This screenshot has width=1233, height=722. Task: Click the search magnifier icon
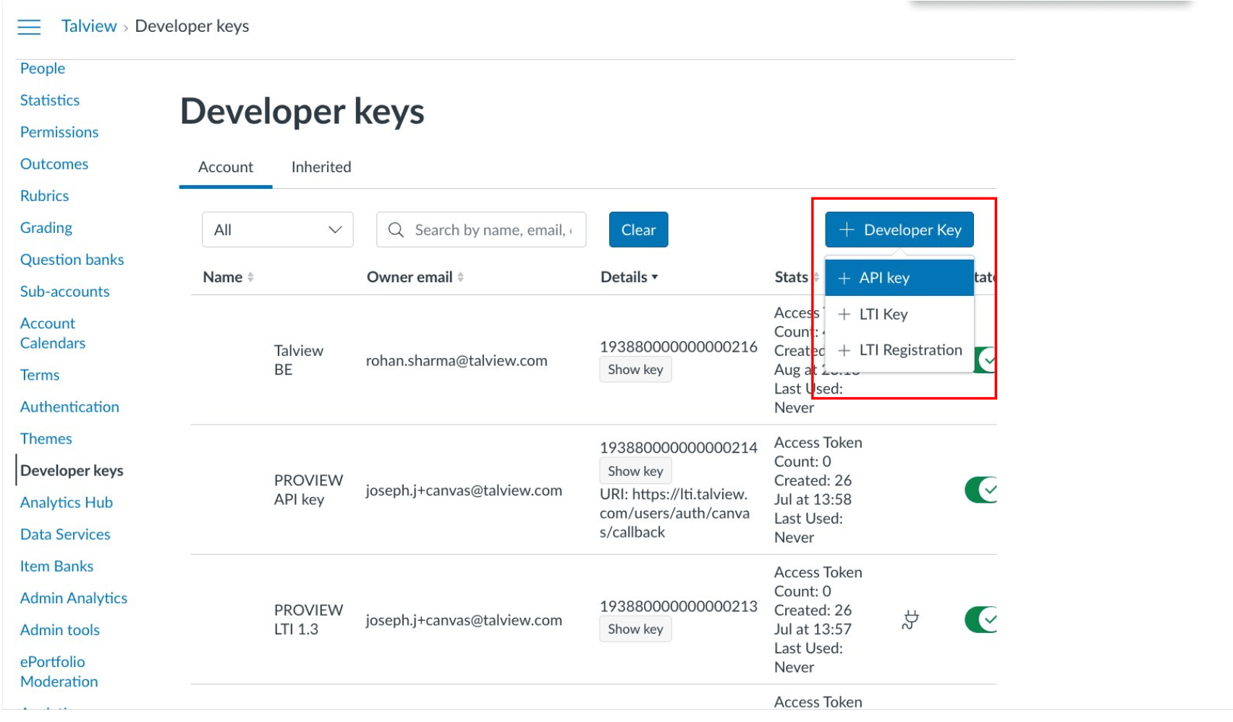(x=396, y=230)
